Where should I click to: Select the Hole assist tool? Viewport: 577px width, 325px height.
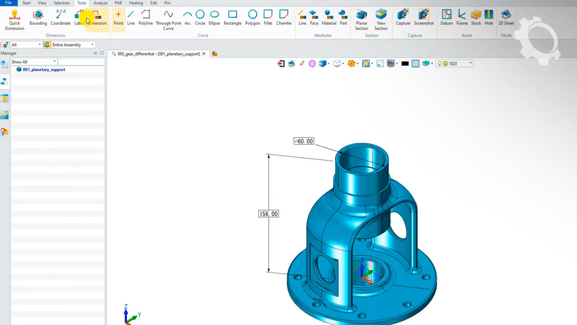pyautogui.click(x=489, y=18)
